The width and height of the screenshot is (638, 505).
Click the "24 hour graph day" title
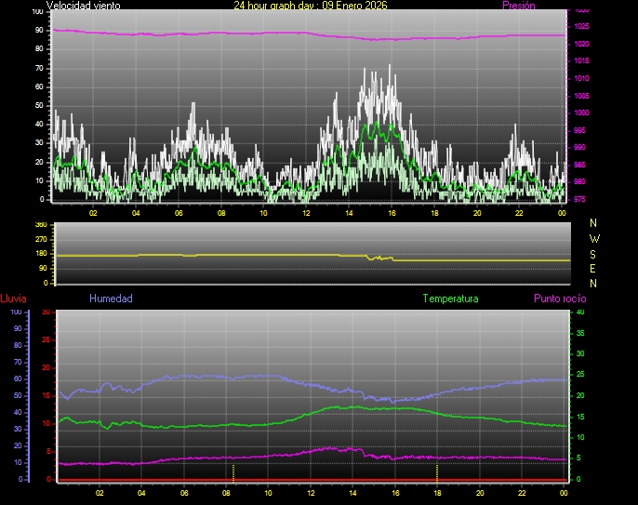point(311,6)
